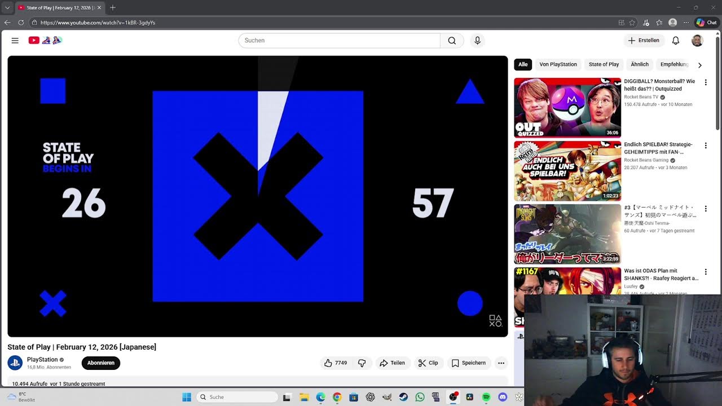The height and width of the screenshot is (406, 722).
Task: Click the Windows taskbar Suche search box
Action: [x=237, y=397]
